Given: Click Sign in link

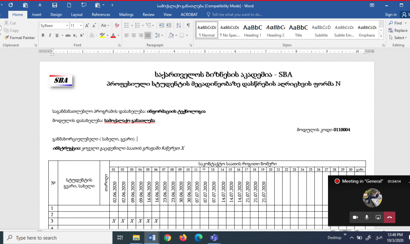Looking at the screenshot, I should coord(390,15).
